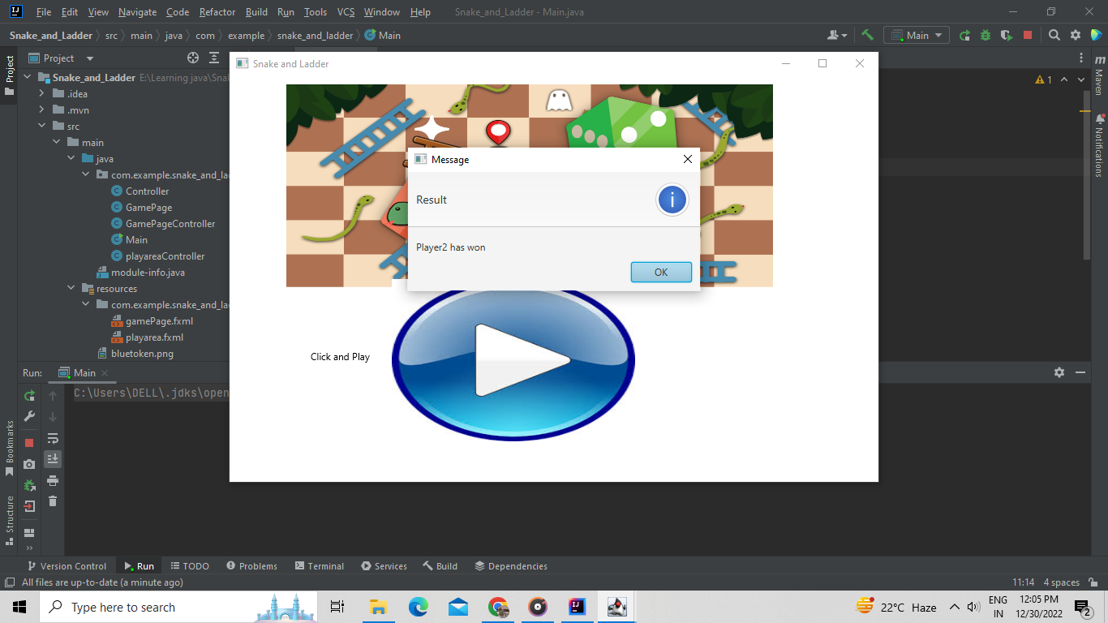Click the Click and Play button to start the game
The height and width of the screenshot is (623, 1108).
(x=513, y=359)
